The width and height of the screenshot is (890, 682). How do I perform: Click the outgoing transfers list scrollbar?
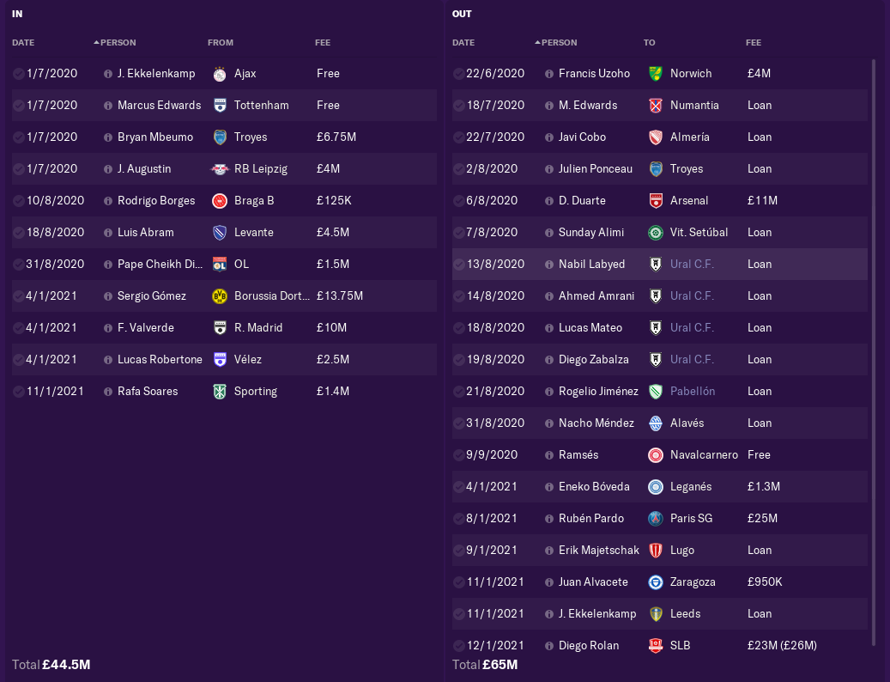(x=874, y=344)
